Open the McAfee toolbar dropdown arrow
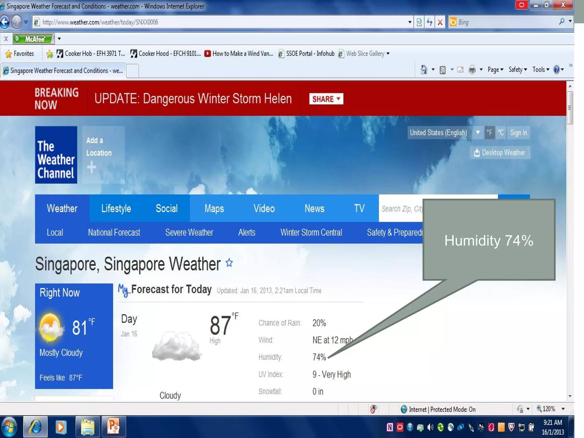Viewport: 584px width, 438px height. click(x=59, y=39)
